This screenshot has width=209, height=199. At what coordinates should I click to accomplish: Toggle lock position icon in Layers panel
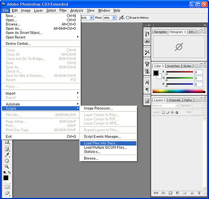click(172, 112)
